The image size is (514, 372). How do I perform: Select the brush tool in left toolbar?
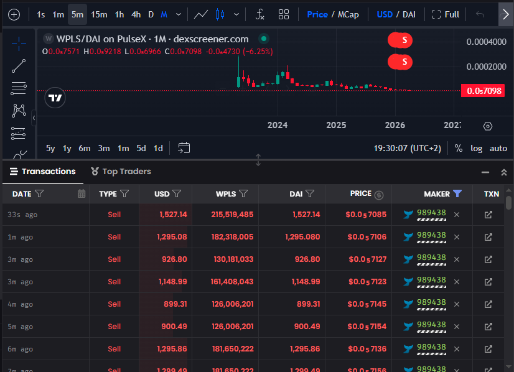pos(20,154)
